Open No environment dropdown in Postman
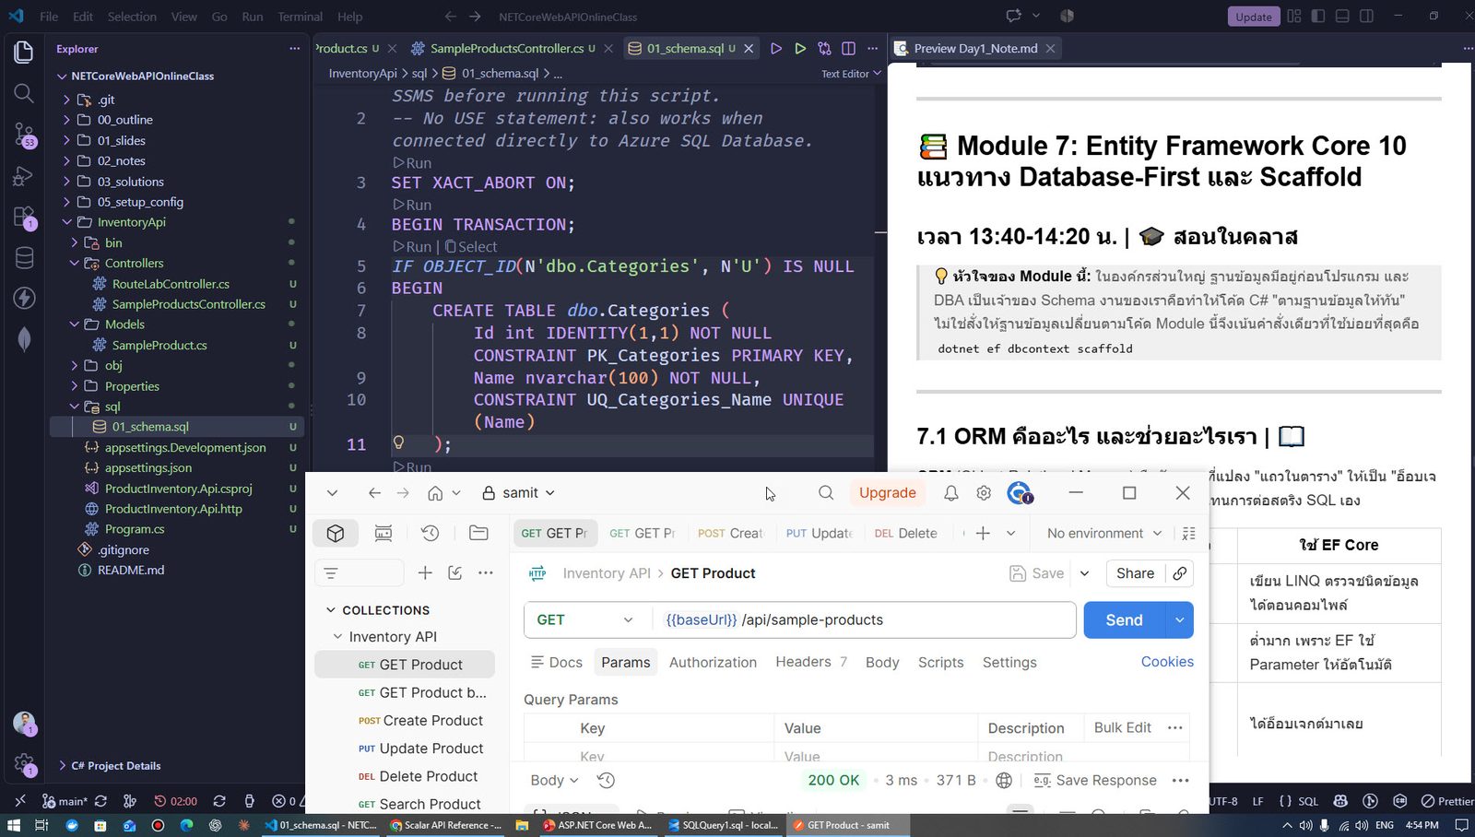 point(1103,534)
